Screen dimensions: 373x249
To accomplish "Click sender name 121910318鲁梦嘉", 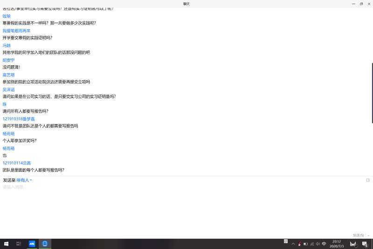I will pyautogui.click(x=19, y=119).
